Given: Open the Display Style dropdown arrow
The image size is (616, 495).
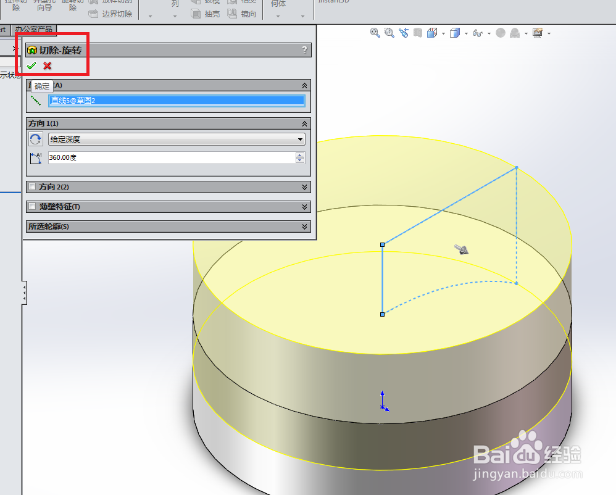Looking at the screenshot, I should (x=467, y=34).
